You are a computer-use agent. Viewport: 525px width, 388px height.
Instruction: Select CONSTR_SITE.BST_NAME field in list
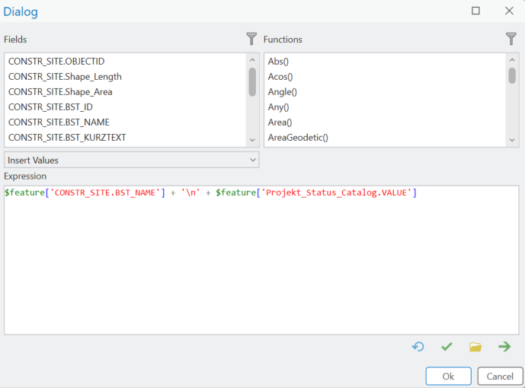point(126,122)
